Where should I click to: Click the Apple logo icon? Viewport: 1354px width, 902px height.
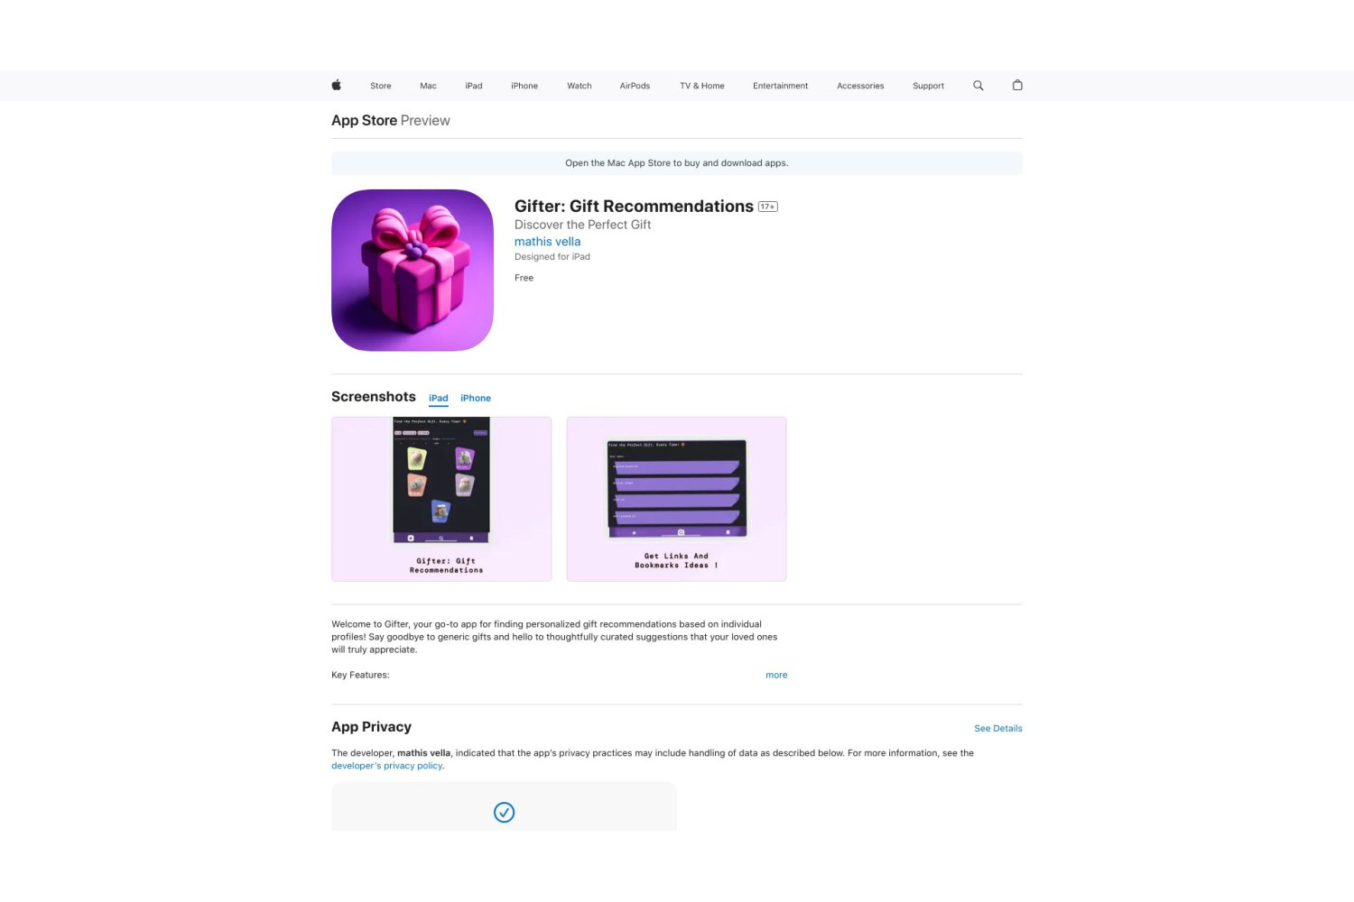coord(336,85)
